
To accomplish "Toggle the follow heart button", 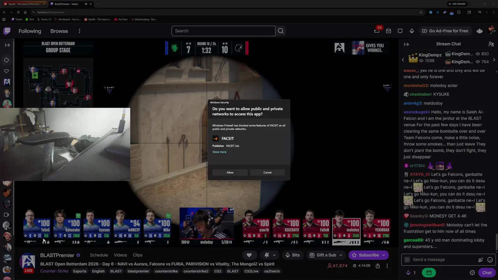I will (x=249, y=255).
